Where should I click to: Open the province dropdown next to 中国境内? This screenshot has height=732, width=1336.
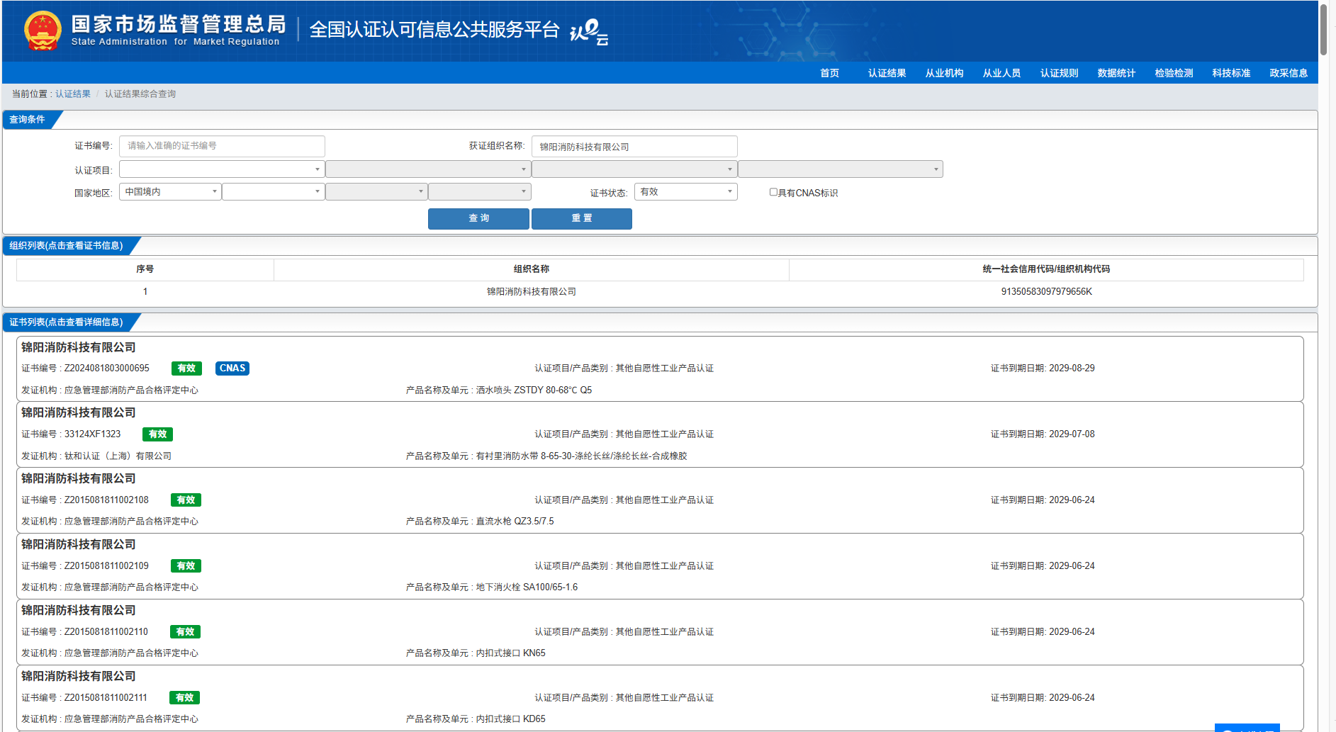[274, 192]
